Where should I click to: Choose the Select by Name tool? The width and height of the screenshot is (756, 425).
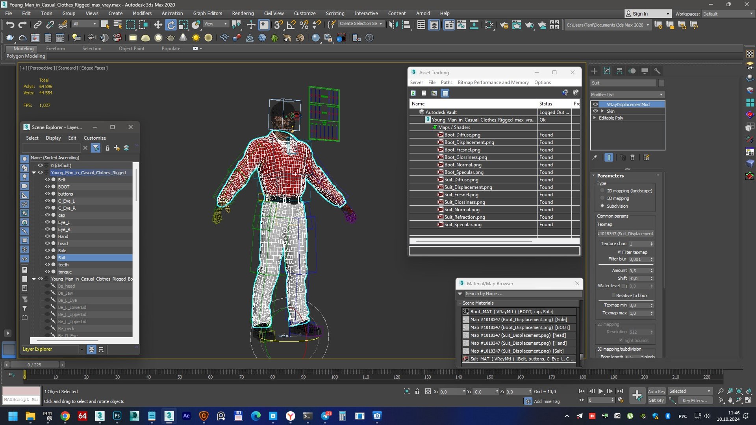tap(117, 25)
